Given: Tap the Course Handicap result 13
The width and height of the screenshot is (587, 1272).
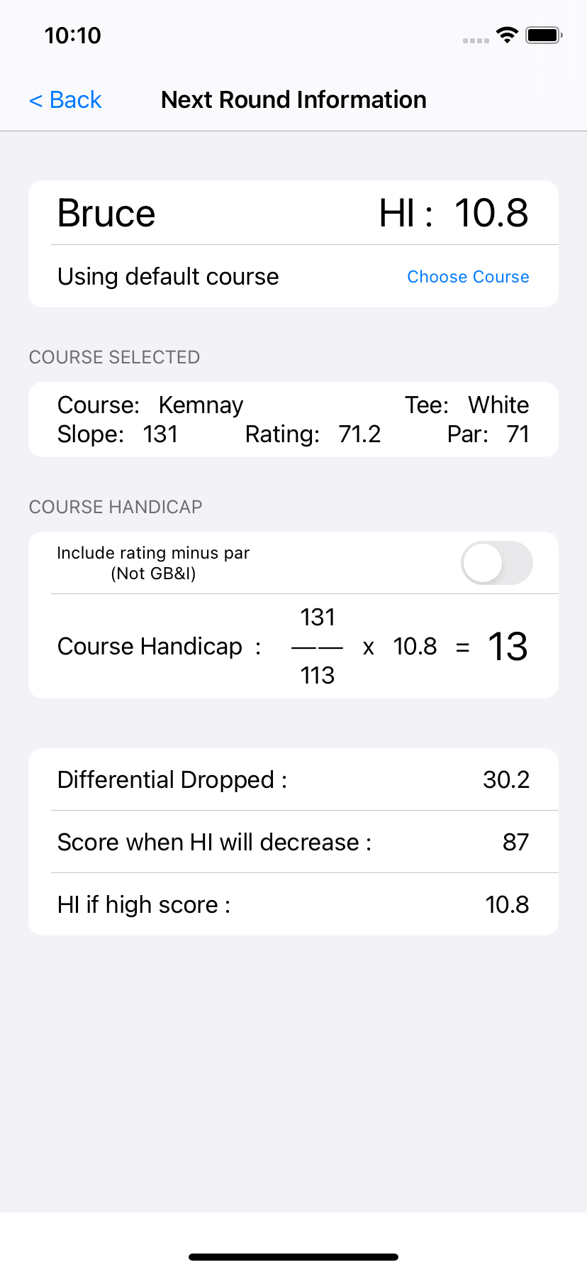Looking at the screenshot, I should click(508, 647).
